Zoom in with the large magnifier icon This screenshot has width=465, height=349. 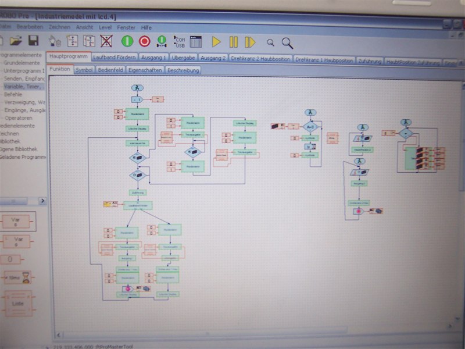point(287,43)
